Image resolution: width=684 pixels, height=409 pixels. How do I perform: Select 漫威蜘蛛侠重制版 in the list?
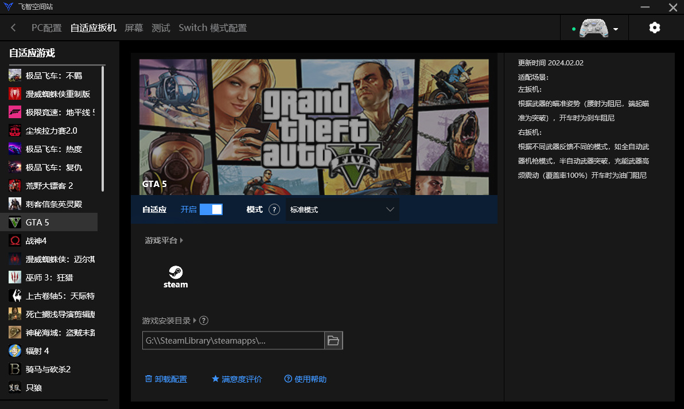48,94
